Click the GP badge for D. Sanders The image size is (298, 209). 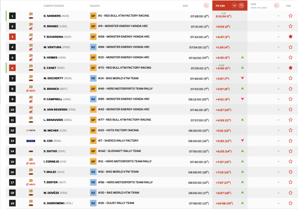coord(93,16)
